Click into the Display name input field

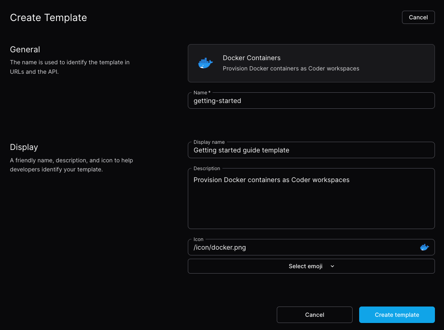click(311, 150)
